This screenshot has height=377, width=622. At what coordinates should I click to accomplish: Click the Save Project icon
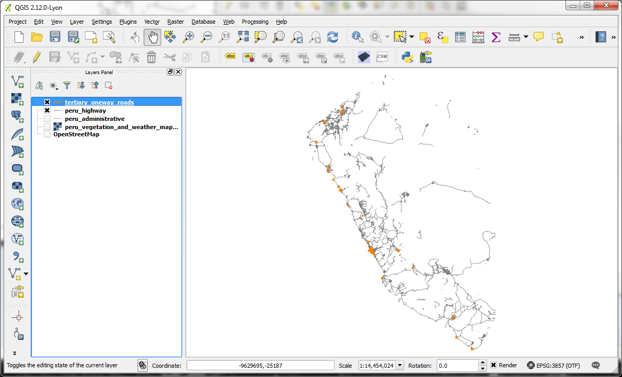tap(55, 37)
